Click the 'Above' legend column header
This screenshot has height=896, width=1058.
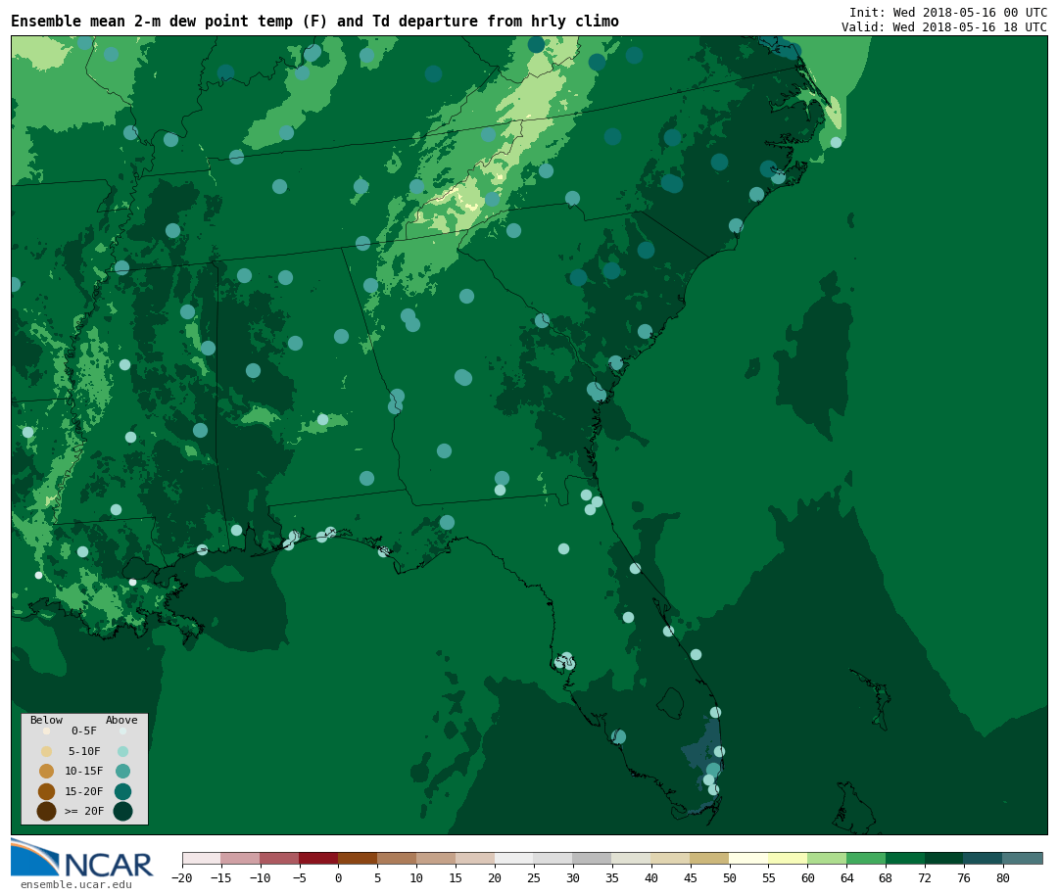tap(121, 721)
